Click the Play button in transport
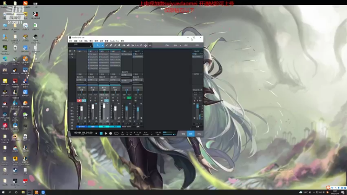Screen dimensions: 347x195 (x=106, y=133)
